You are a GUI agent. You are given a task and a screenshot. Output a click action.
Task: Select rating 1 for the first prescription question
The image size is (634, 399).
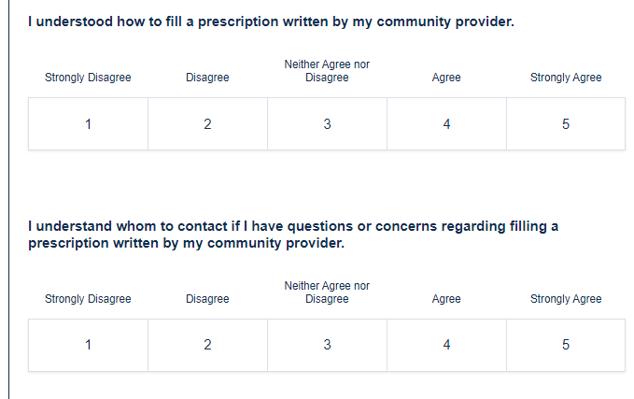click(x=88, y=124)
